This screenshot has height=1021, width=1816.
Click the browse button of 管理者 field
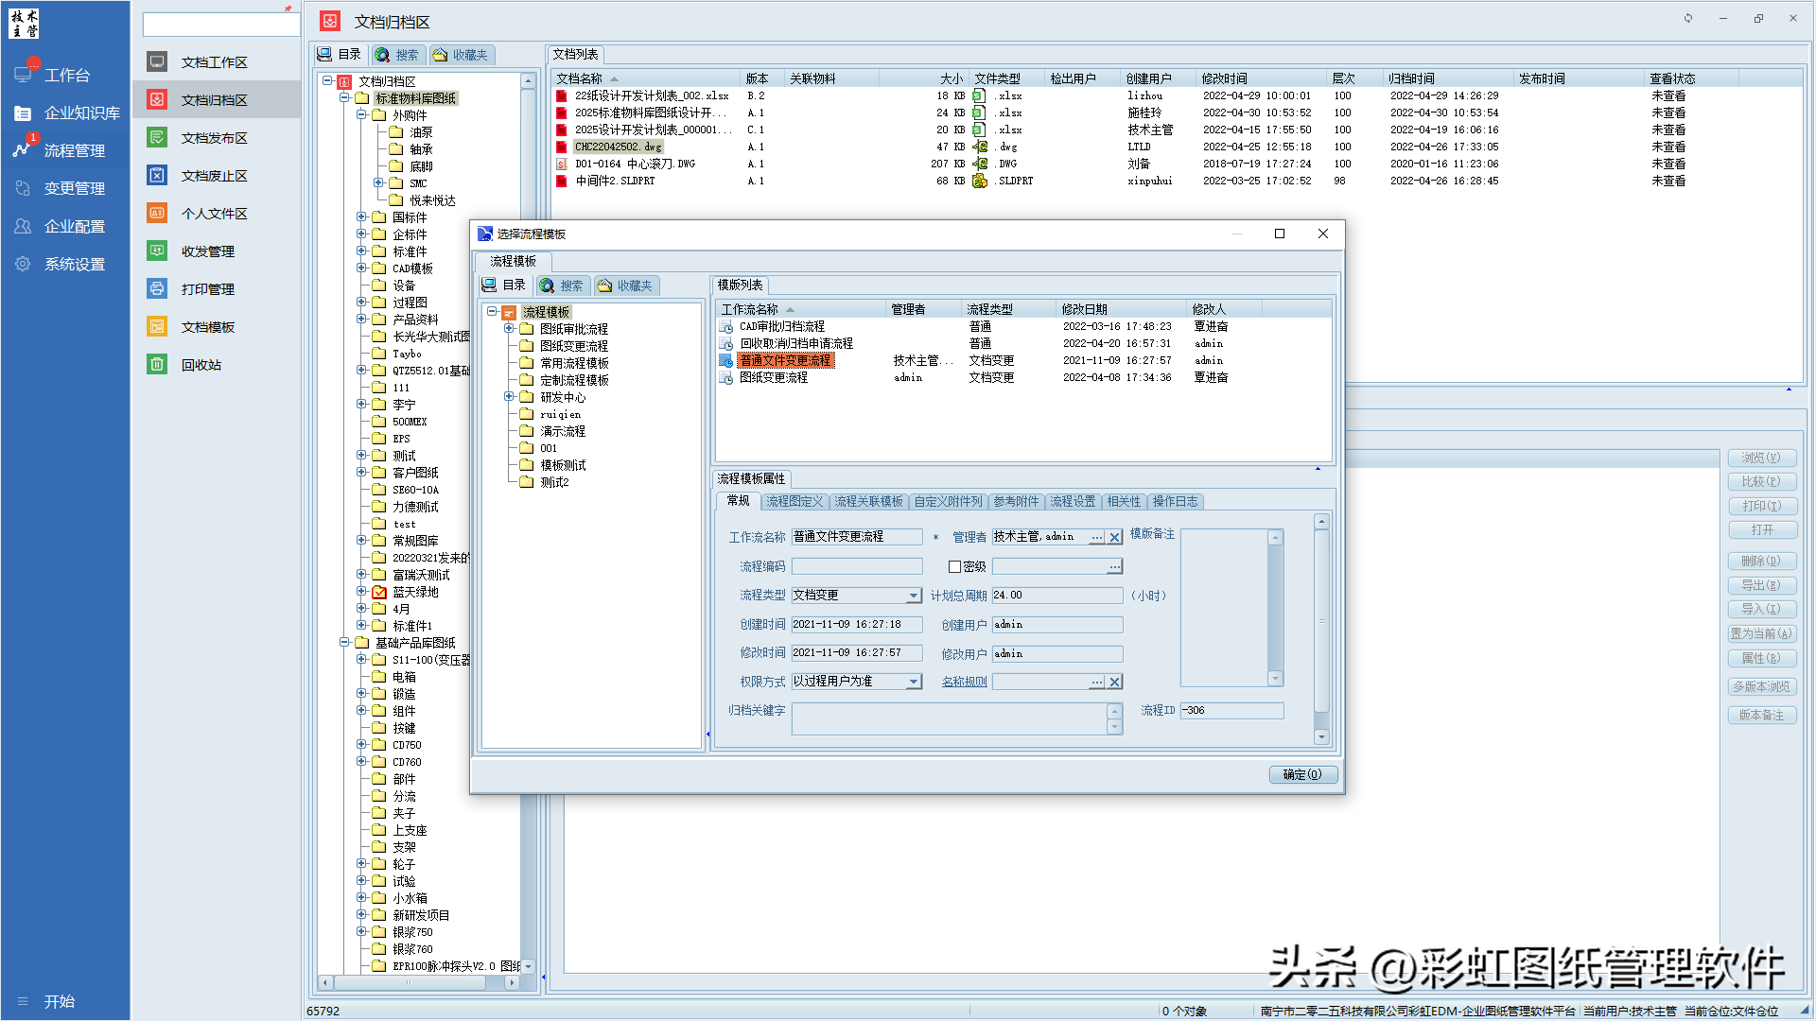(1097, 537)
